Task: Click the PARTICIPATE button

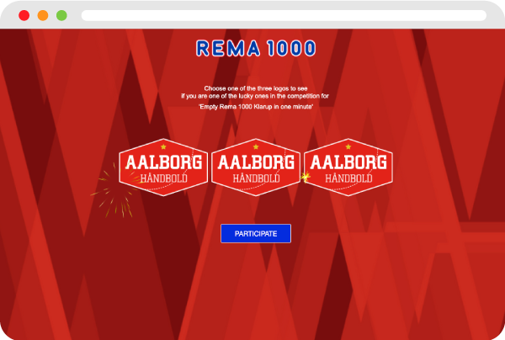Action: point(256,233)
